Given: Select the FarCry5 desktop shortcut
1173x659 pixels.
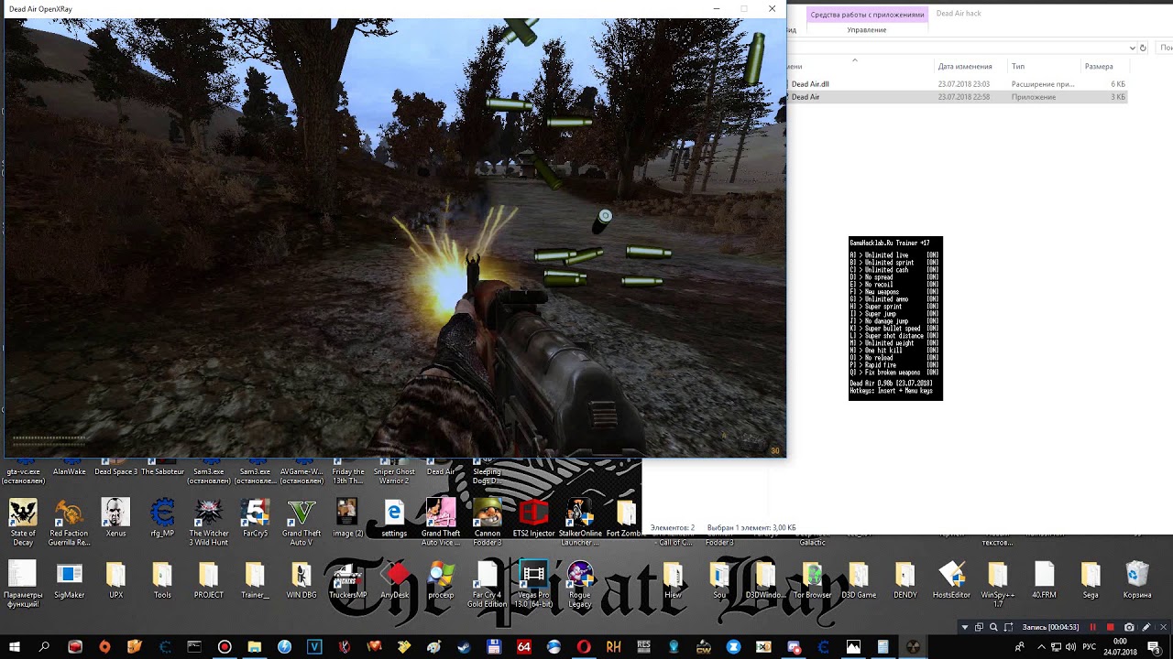Looking at the screenshot, I should point(255,518).
